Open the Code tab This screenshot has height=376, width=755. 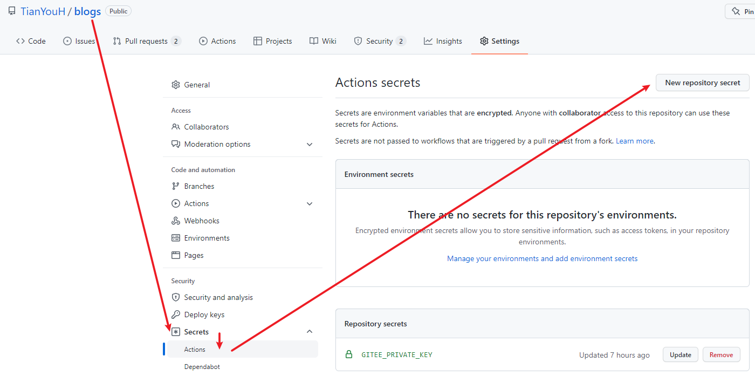31,41
